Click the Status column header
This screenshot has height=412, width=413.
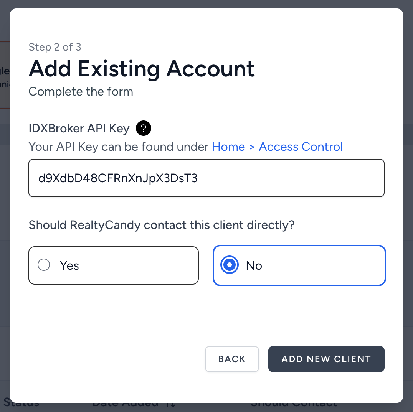coord(21,404)
